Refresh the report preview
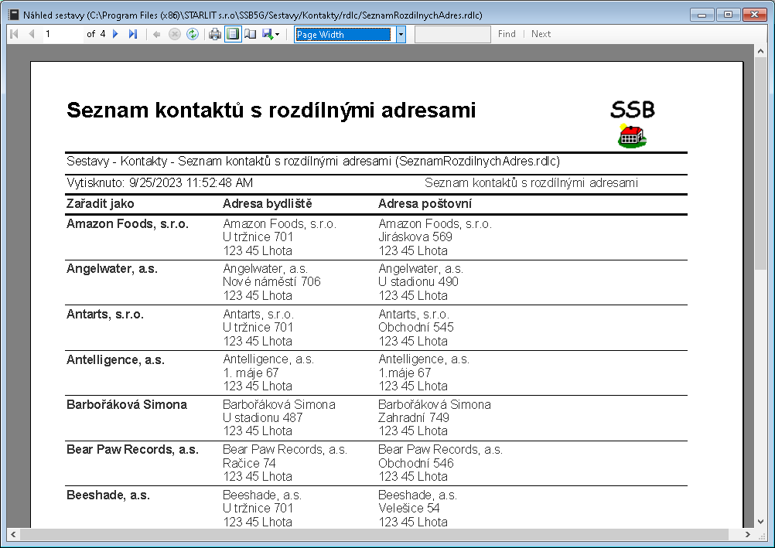The width and height of the screenshot is (775, 548). tap(192, 34)
